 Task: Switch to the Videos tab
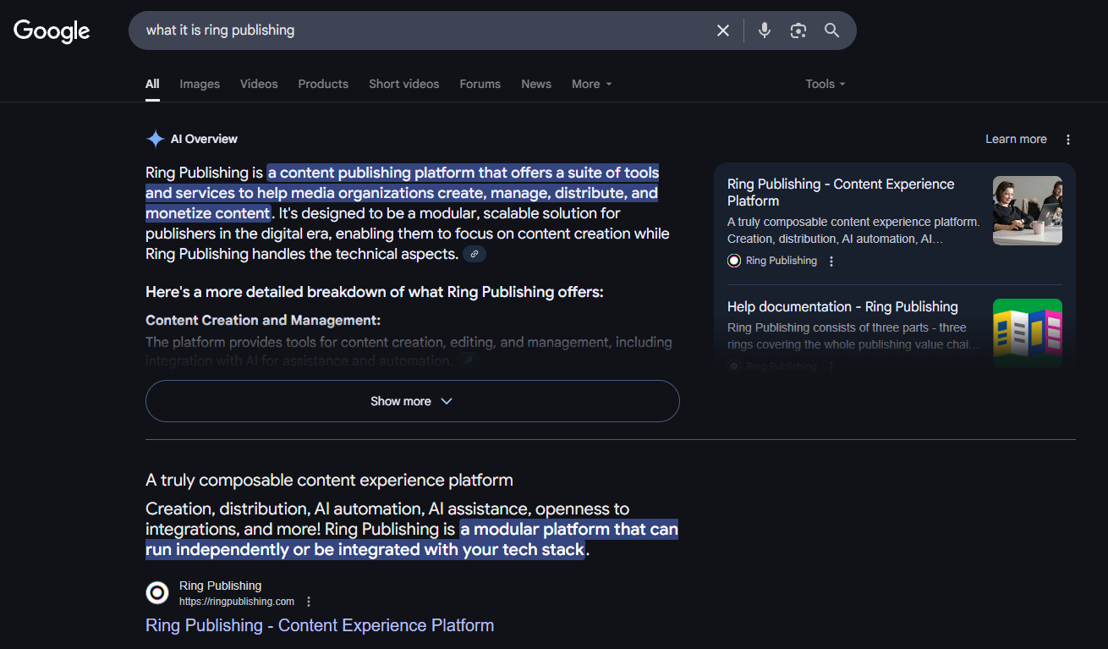tap(259, 84)
